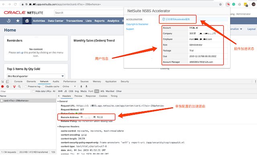Open the Timing tab of request
Image resolution: width=257 pixels, height=161 pixels.
tap(114, 96)
